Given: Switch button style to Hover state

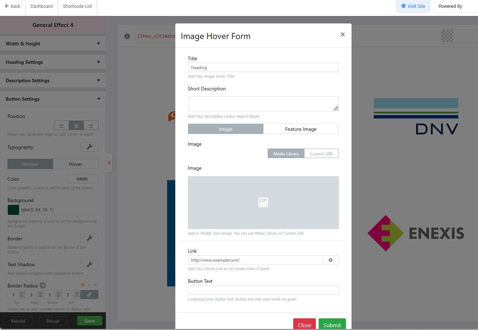Looking at the screenshot, I should pos(75,164).
